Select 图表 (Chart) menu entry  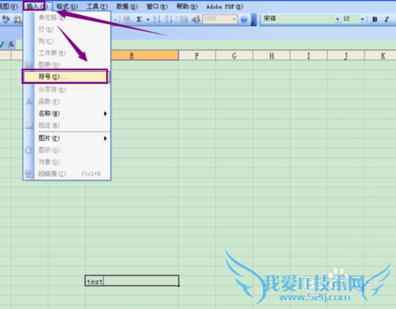tap(67, 65)
